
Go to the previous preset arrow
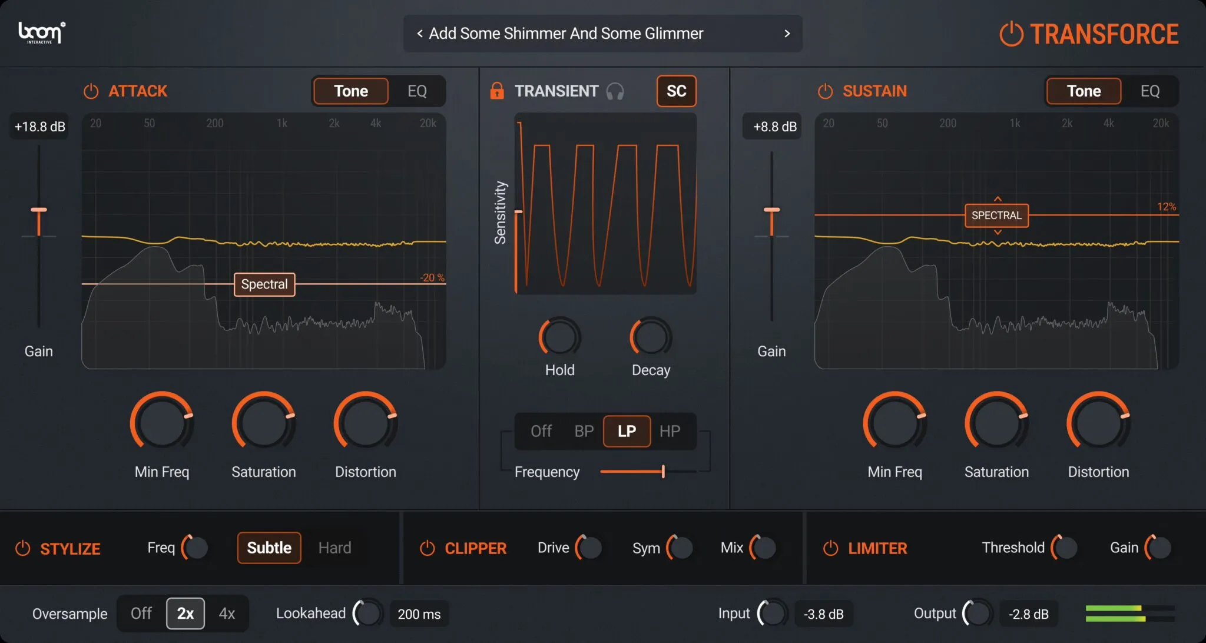coord(419,34)
